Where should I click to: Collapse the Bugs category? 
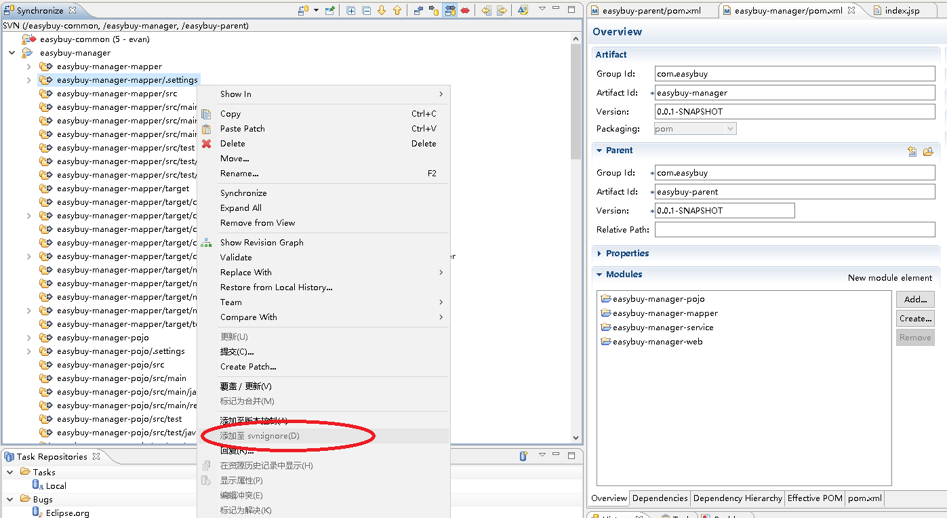pos(10,499)
